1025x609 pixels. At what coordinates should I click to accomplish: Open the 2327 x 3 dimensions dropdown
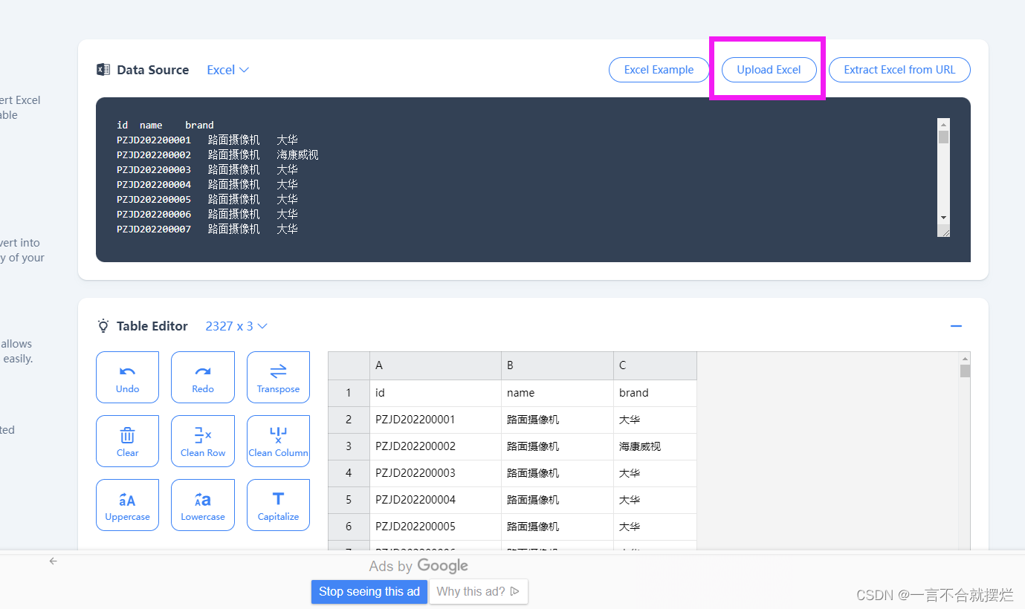coord(236,325)
